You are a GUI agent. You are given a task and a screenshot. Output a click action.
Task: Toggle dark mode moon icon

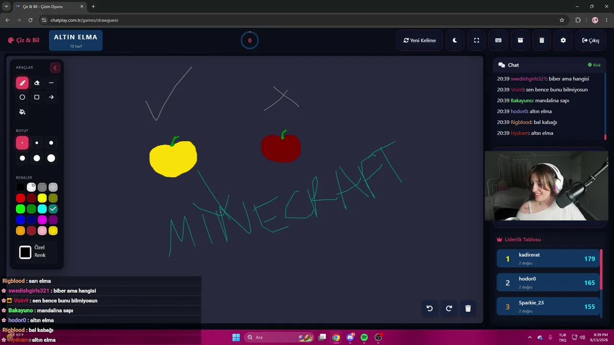(x=455, y=40)
